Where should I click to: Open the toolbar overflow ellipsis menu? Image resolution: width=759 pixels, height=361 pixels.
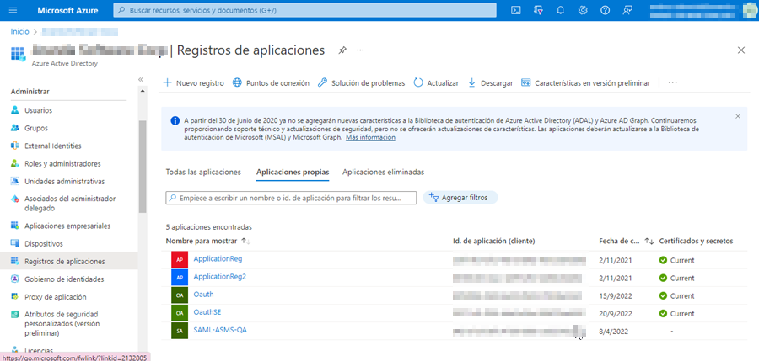click(x=672, y=82)
